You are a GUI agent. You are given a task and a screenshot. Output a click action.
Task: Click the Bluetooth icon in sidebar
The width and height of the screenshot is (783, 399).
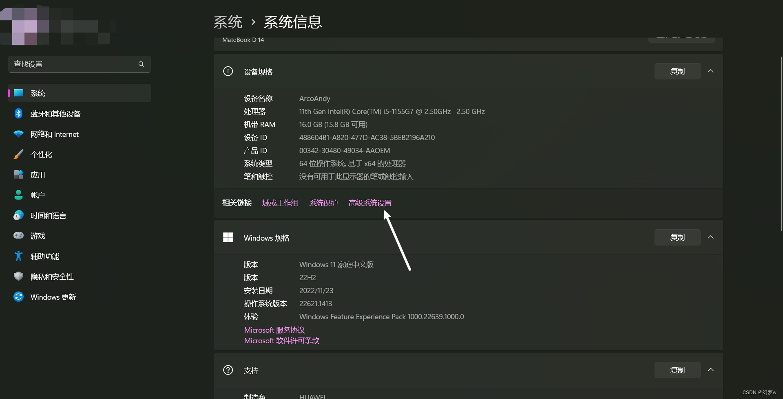18,114
